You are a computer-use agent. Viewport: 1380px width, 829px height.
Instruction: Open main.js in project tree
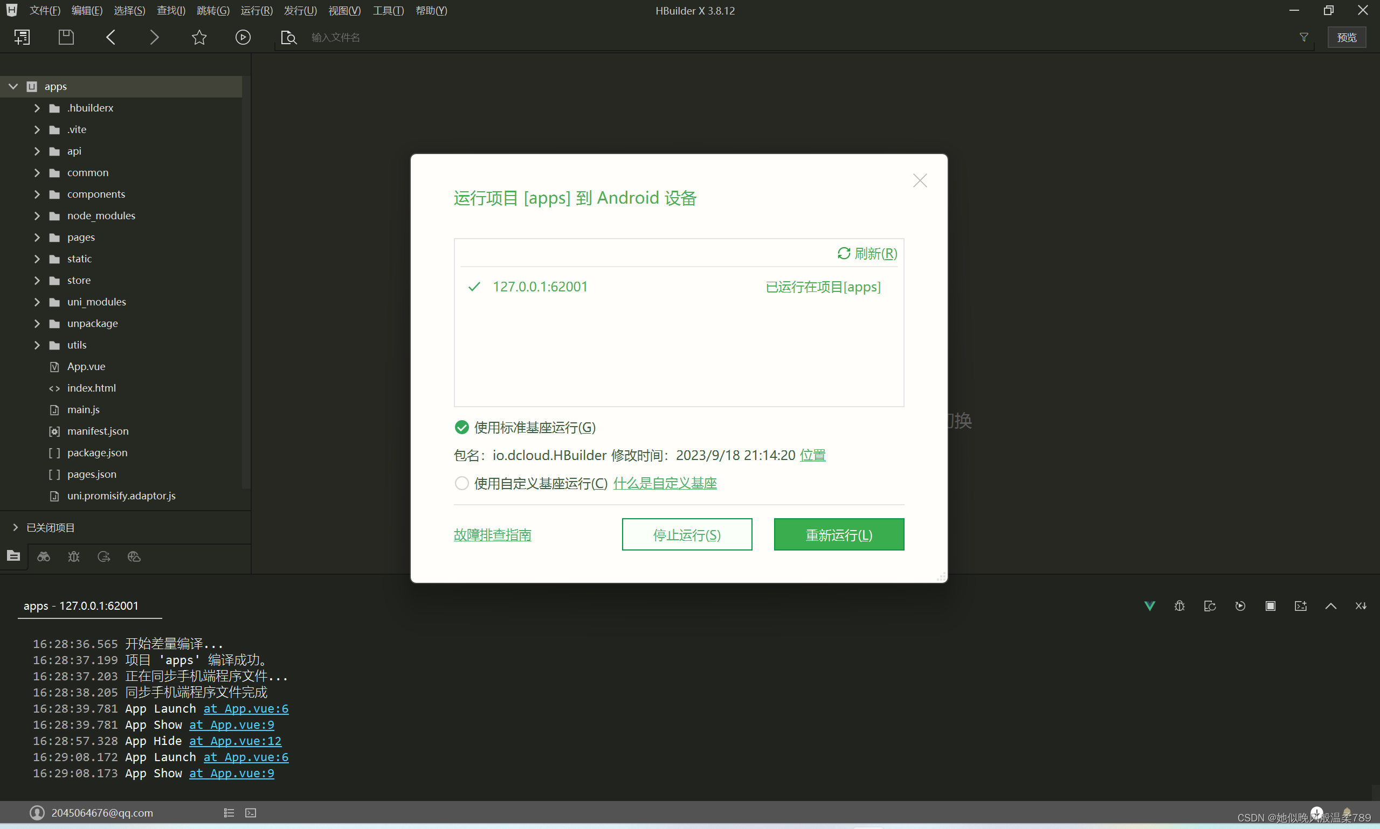(83, 410)
